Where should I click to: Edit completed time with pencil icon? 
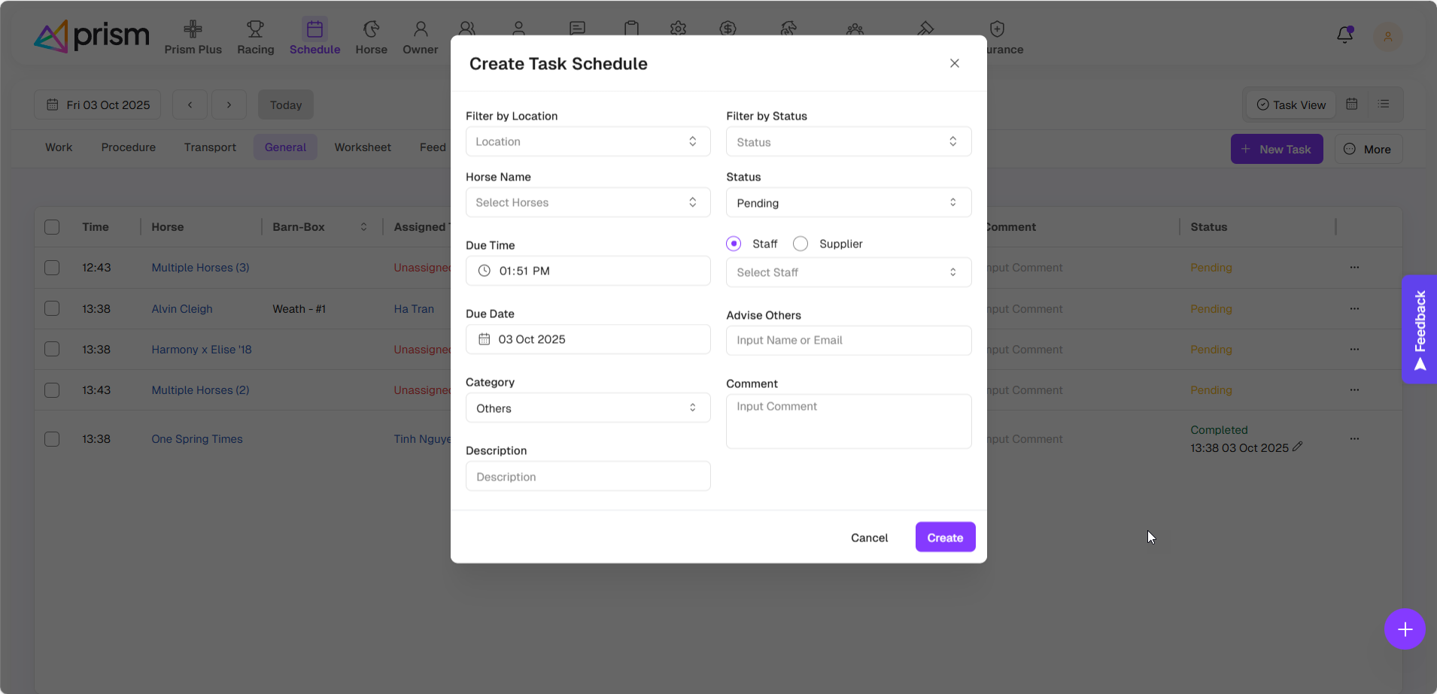(1298, 447)
